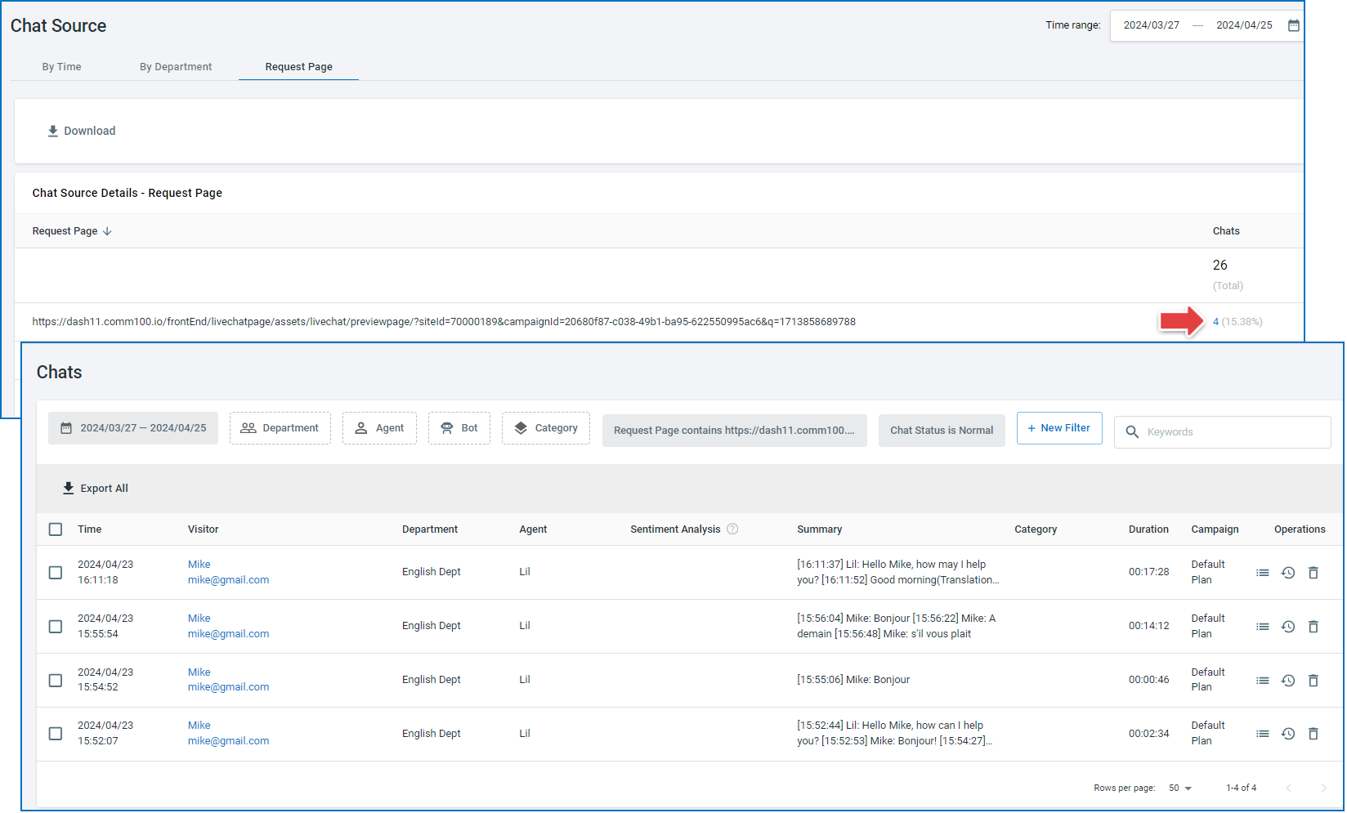
Task: Click duration 00:00:46
Action: click(1149, 680)
